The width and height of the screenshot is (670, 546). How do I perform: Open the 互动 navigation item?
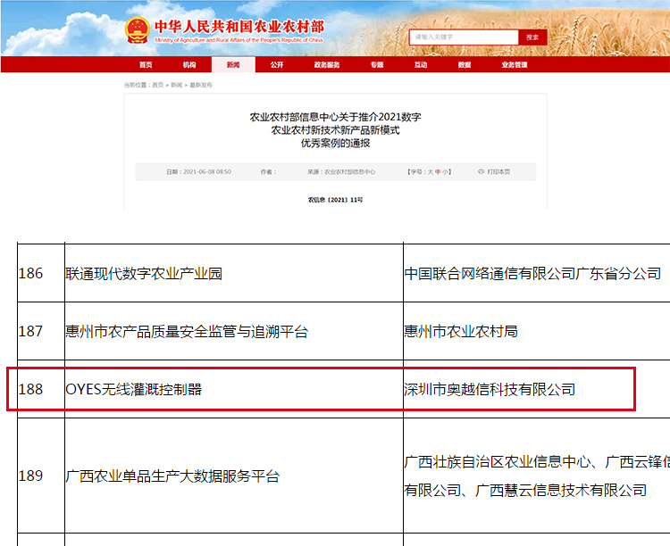pyautogui.click(x=421, y=65)
